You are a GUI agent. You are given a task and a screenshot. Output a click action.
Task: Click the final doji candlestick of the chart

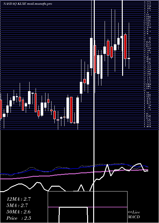coord(129,58)
